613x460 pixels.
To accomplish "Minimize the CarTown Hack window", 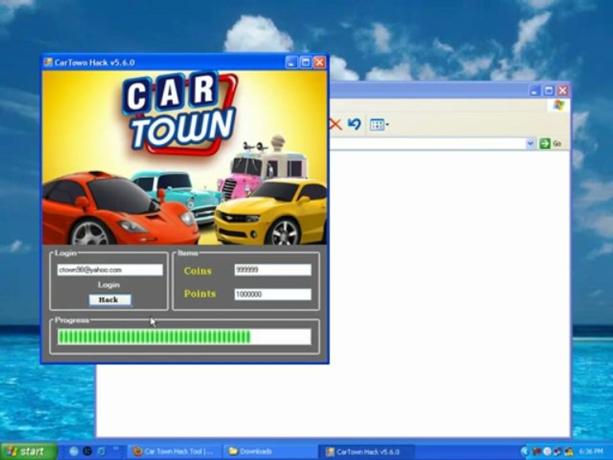I will (292, 62).
